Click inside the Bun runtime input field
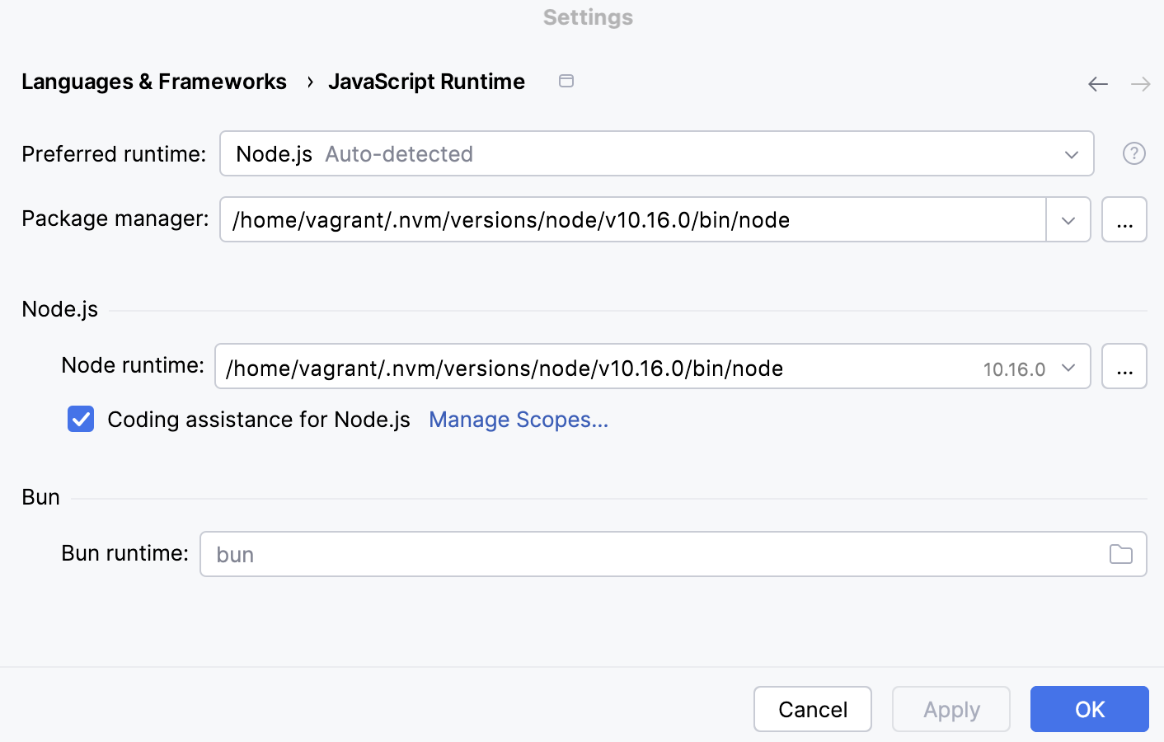 (x=577, y=554)
